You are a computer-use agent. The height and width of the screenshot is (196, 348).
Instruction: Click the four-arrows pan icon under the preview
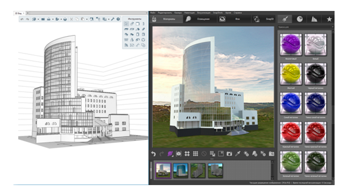click(187, 154)
